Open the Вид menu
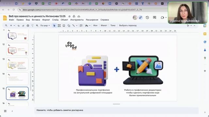The width and height of the screenshot is (209, 117). coord(28,20)
